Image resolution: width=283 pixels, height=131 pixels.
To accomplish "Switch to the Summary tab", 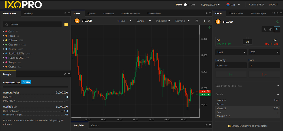I will pyautogui.click(x=108, y=14).
